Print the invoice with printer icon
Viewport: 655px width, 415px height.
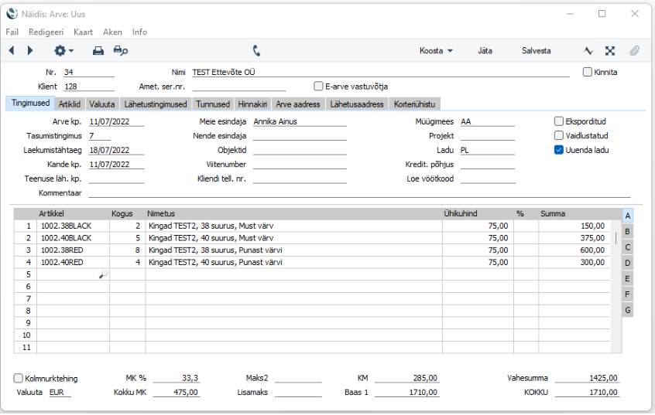point(98,51)
